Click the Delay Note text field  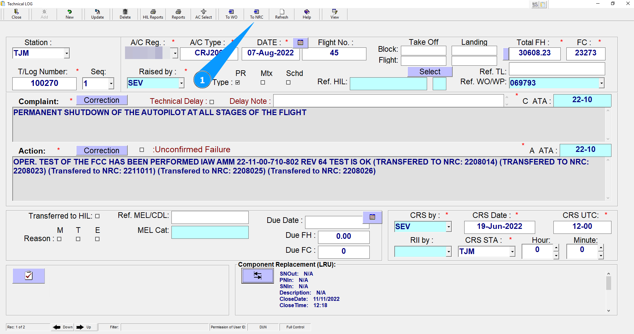click(388, 101)
